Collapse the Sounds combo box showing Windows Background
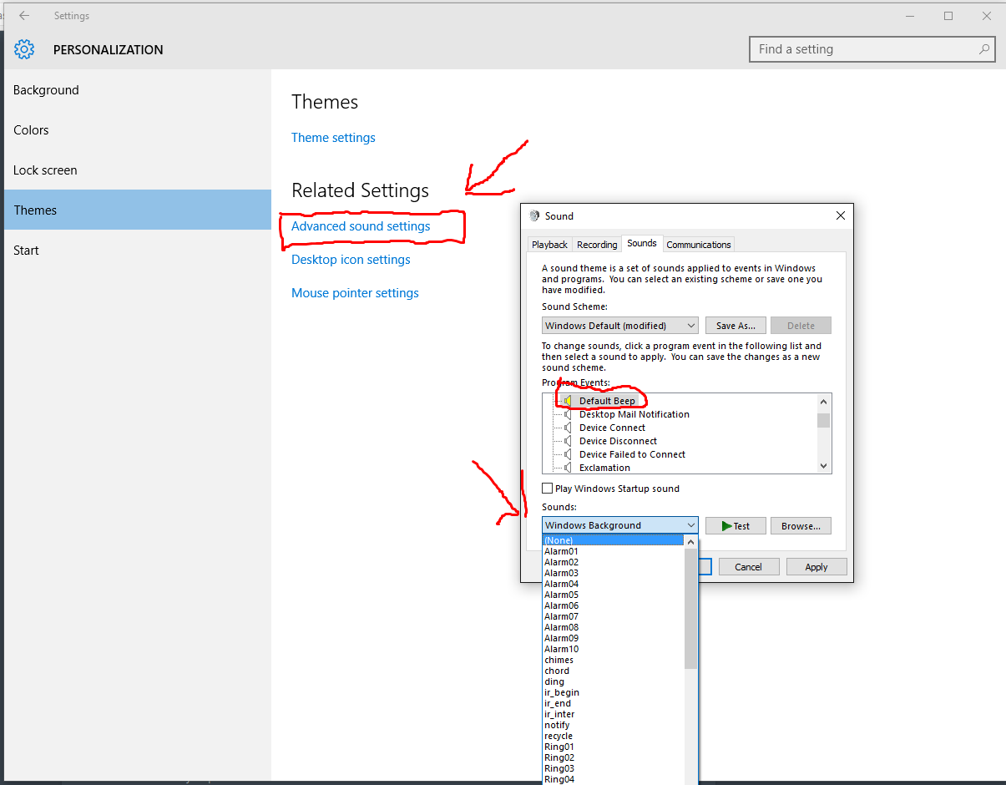 (x=690, y=525)
